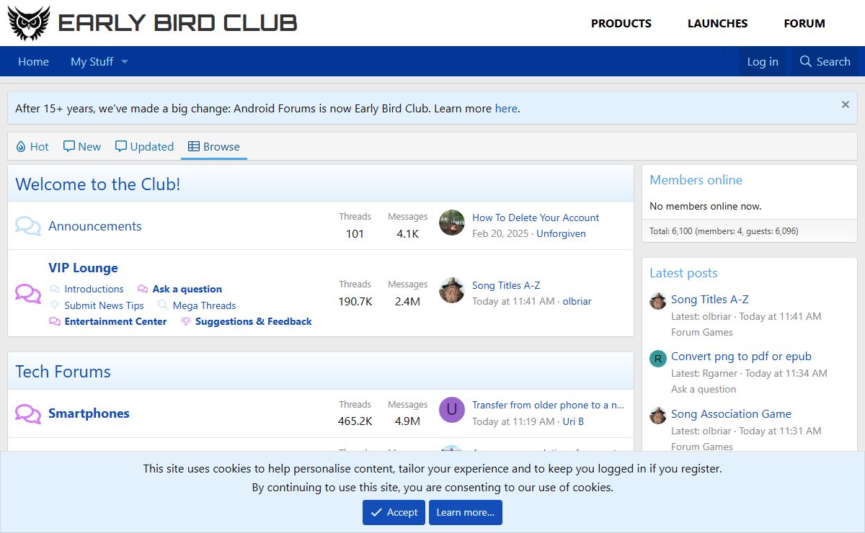Screen dimensions: 865x533
Task: Open the Entertainment Center subforum
Action: (115, 321)
